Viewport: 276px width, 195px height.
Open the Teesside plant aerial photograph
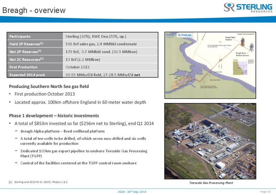[x=210, y=141]
